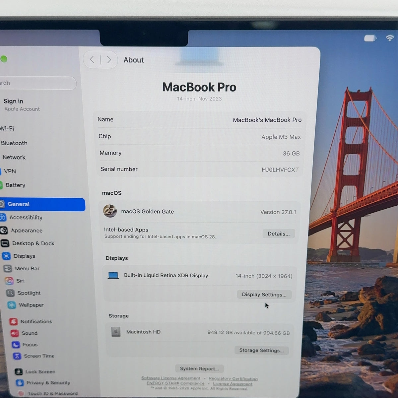Open the Regulatory Certification link
Image resolution: width=398 pixels, height=398 pixels.
[x=233, y=379]
